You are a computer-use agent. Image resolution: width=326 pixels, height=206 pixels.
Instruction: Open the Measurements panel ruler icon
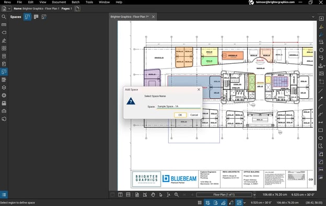[4, 25]
